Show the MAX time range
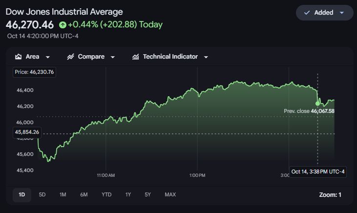Screen dimensions: 357x213 170,195
